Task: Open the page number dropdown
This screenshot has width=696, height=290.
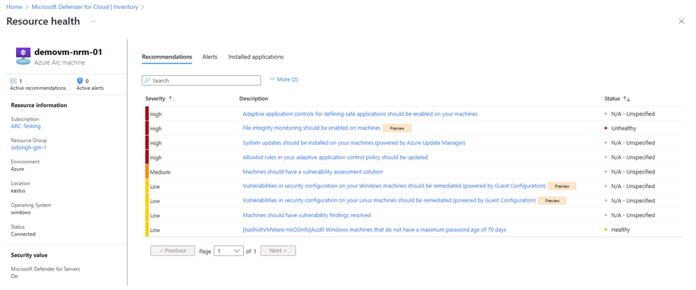Action: tap(229, 251)
